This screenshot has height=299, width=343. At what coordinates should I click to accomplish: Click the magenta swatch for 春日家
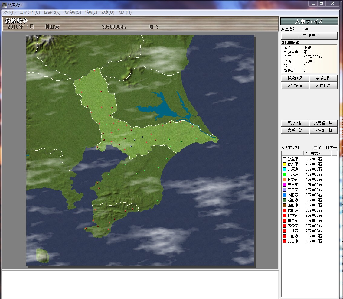(284, 185)
